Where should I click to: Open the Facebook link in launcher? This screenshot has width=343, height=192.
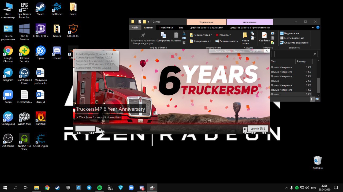[239, 51]
